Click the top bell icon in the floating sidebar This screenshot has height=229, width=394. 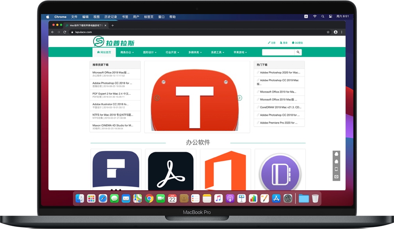click(x=336, y=155)
